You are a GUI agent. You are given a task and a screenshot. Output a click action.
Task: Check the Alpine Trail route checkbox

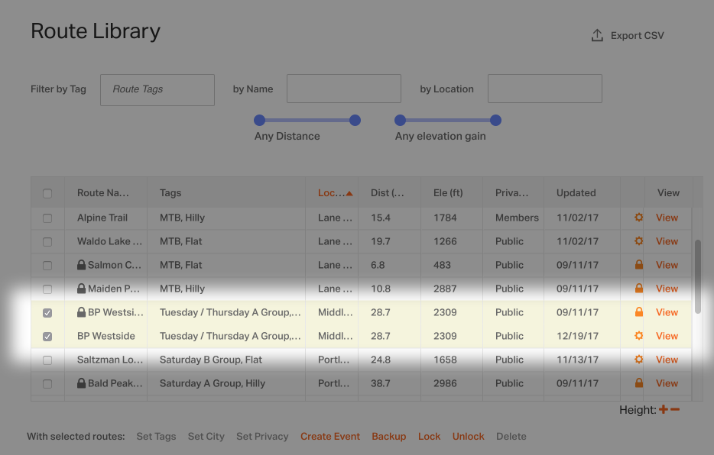(47, 218)
